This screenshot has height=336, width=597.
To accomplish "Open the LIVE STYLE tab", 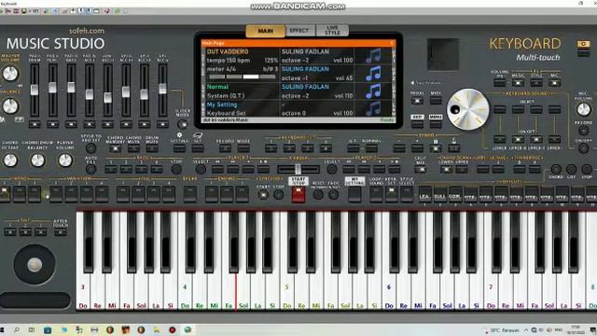I will click(332, 31).
